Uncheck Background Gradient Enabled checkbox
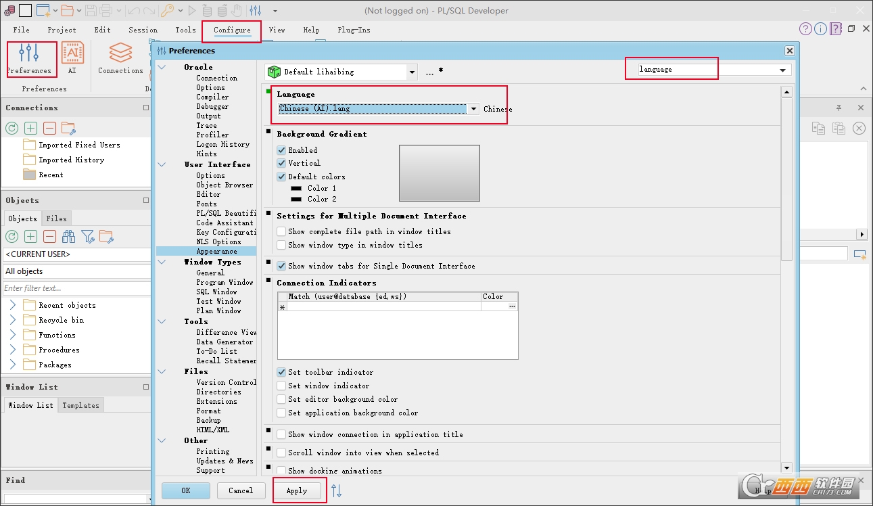 click(x=281, y=150)
